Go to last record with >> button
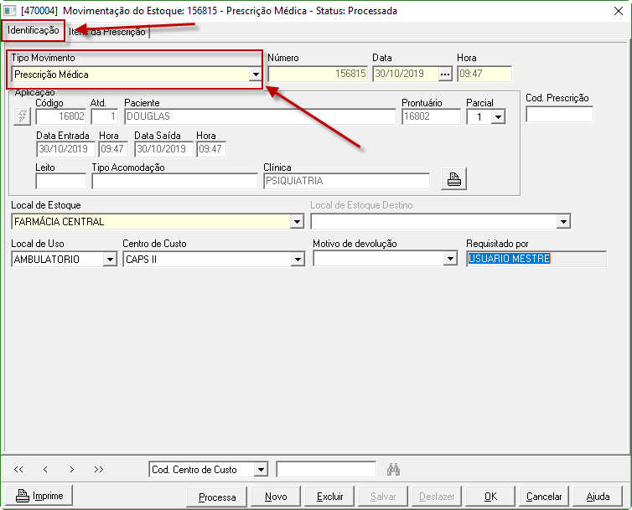 99,469
